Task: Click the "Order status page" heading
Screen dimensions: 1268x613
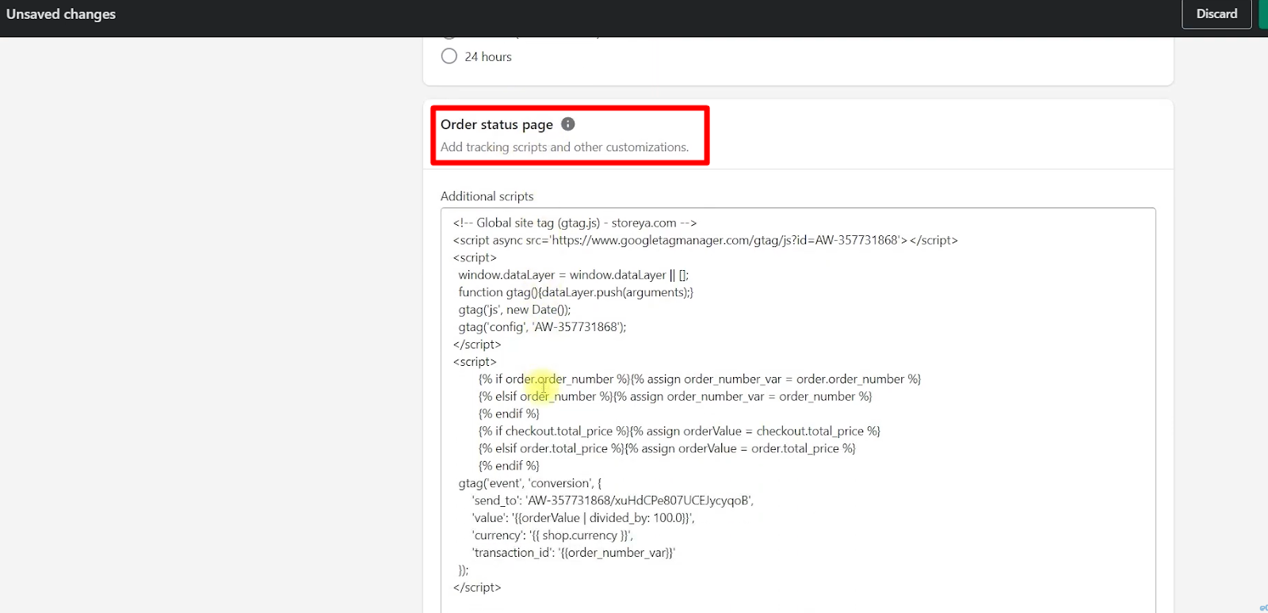Action: 497,124
